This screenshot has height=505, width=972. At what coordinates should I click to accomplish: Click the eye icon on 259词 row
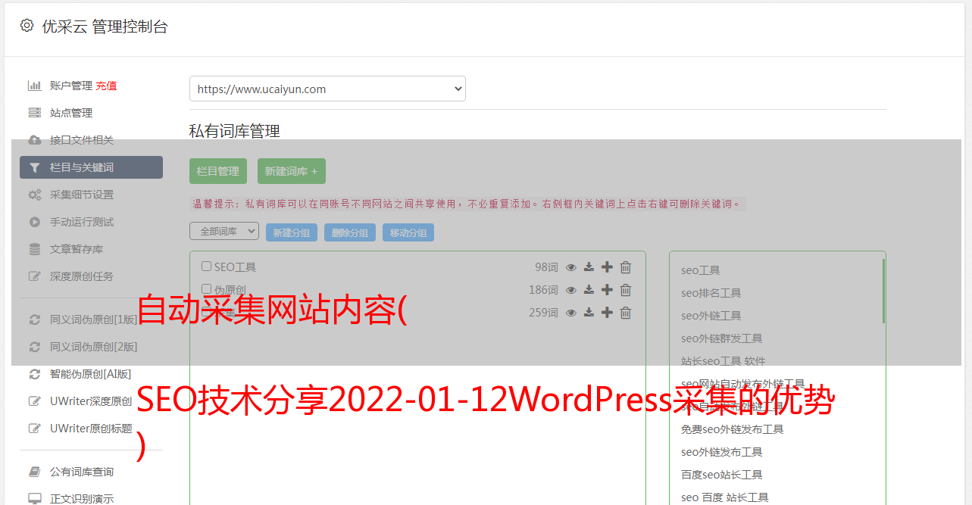[571, 313]
